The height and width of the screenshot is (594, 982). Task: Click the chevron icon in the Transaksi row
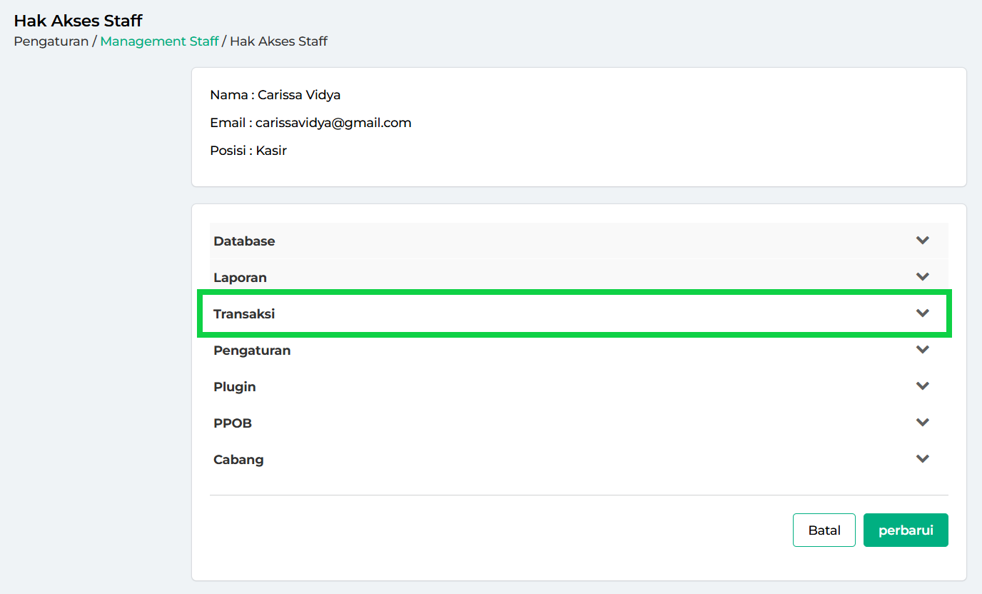pyautogui.click(x=922, y=313)
